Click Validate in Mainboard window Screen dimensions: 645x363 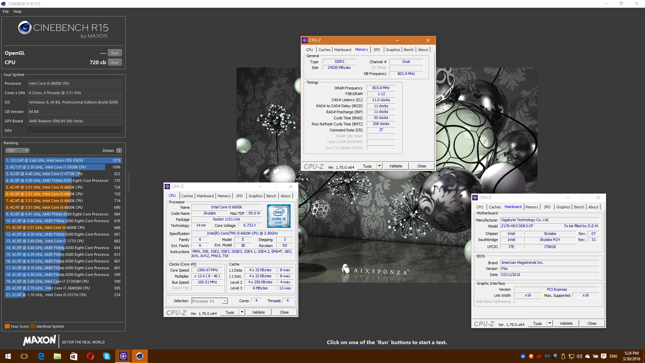pos(566,323)
